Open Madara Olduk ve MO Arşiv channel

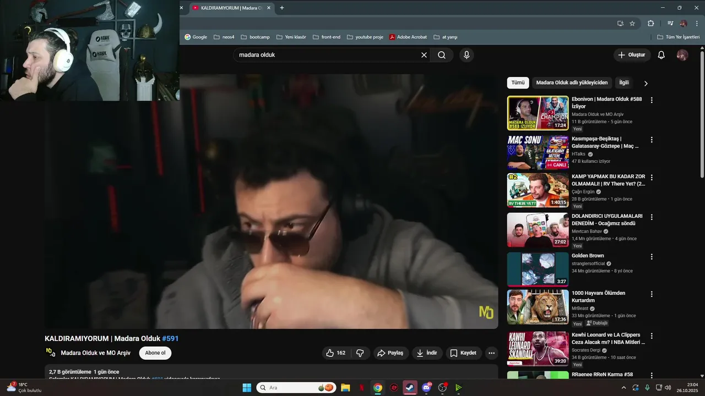(x=95, y=353)
